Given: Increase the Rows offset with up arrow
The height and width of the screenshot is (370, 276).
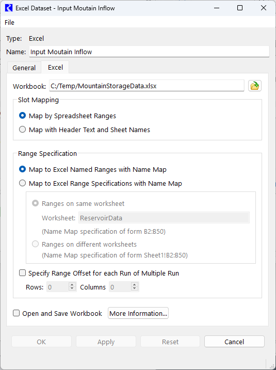Looking at the screenshot, I should (72, 284).
